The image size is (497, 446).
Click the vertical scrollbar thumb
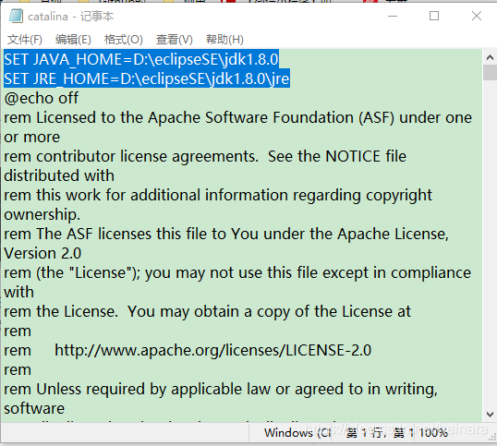click(490, 73)
